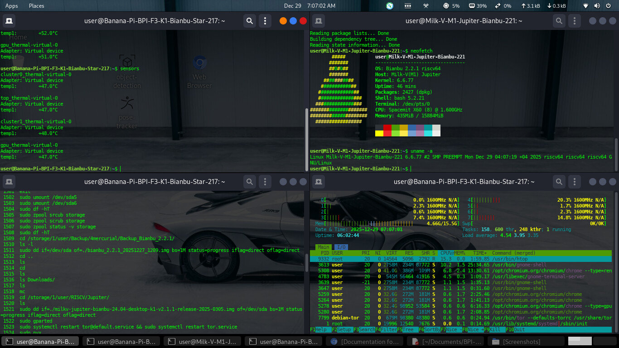The image size is (619, 348).
Task: Click the power icon in top bar
Action: point(609,6)
